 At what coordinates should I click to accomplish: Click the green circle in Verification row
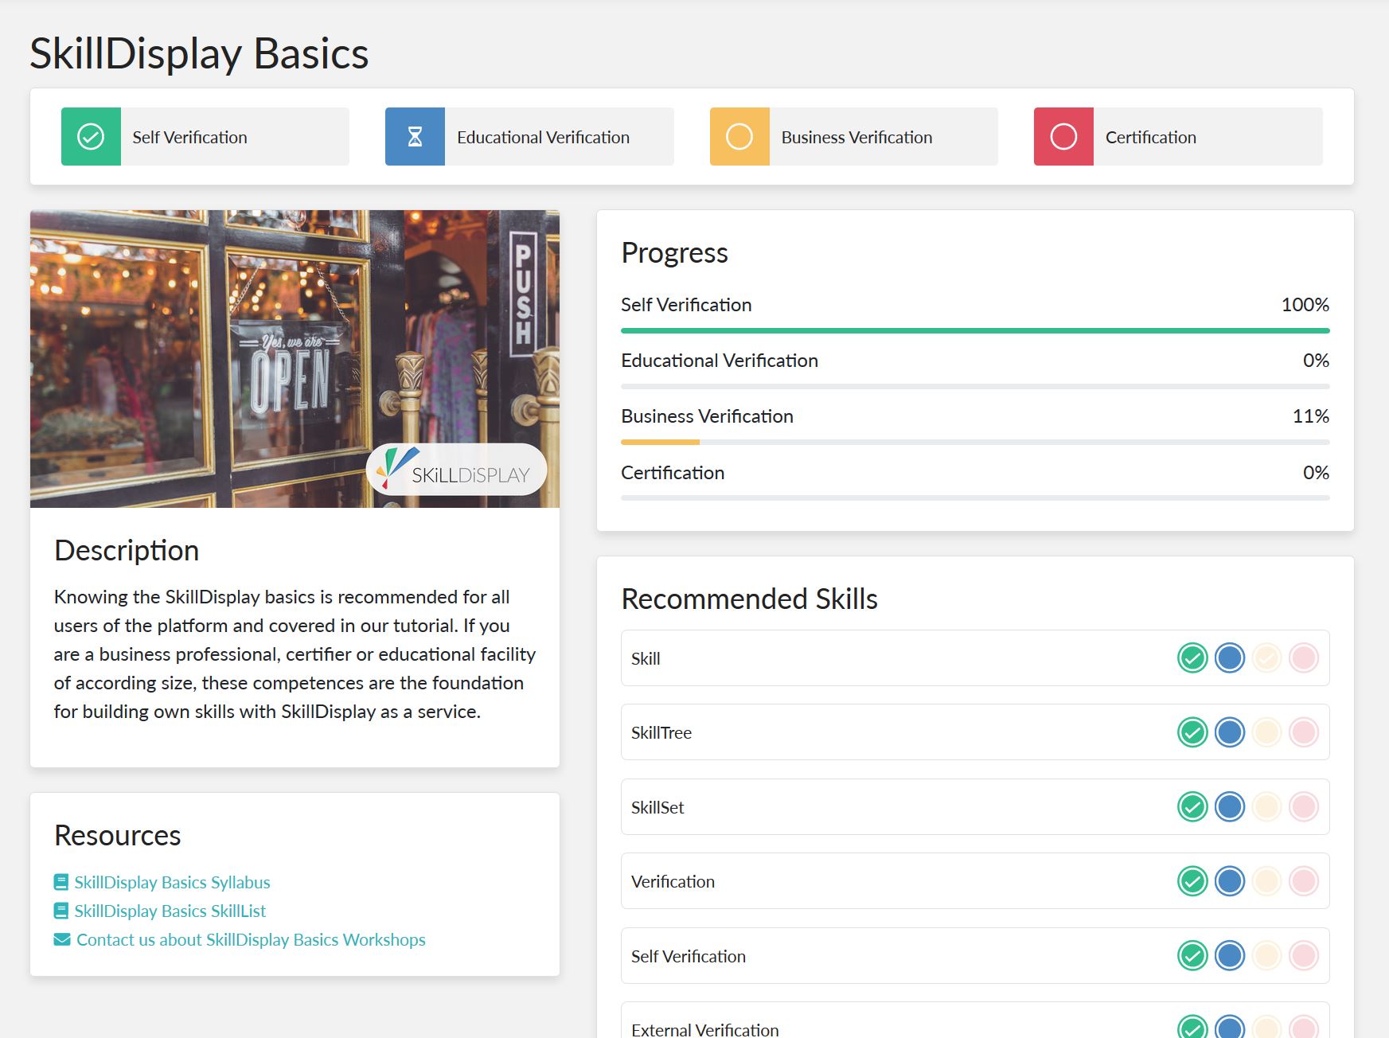click(1192, 881)
